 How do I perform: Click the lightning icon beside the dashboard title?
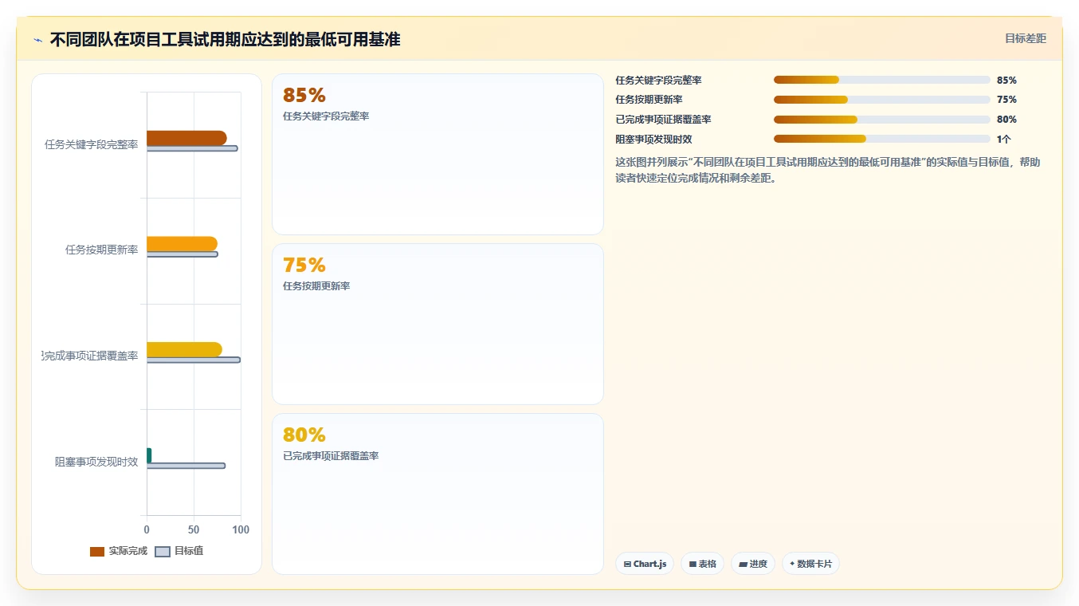[x=37, y=40]
